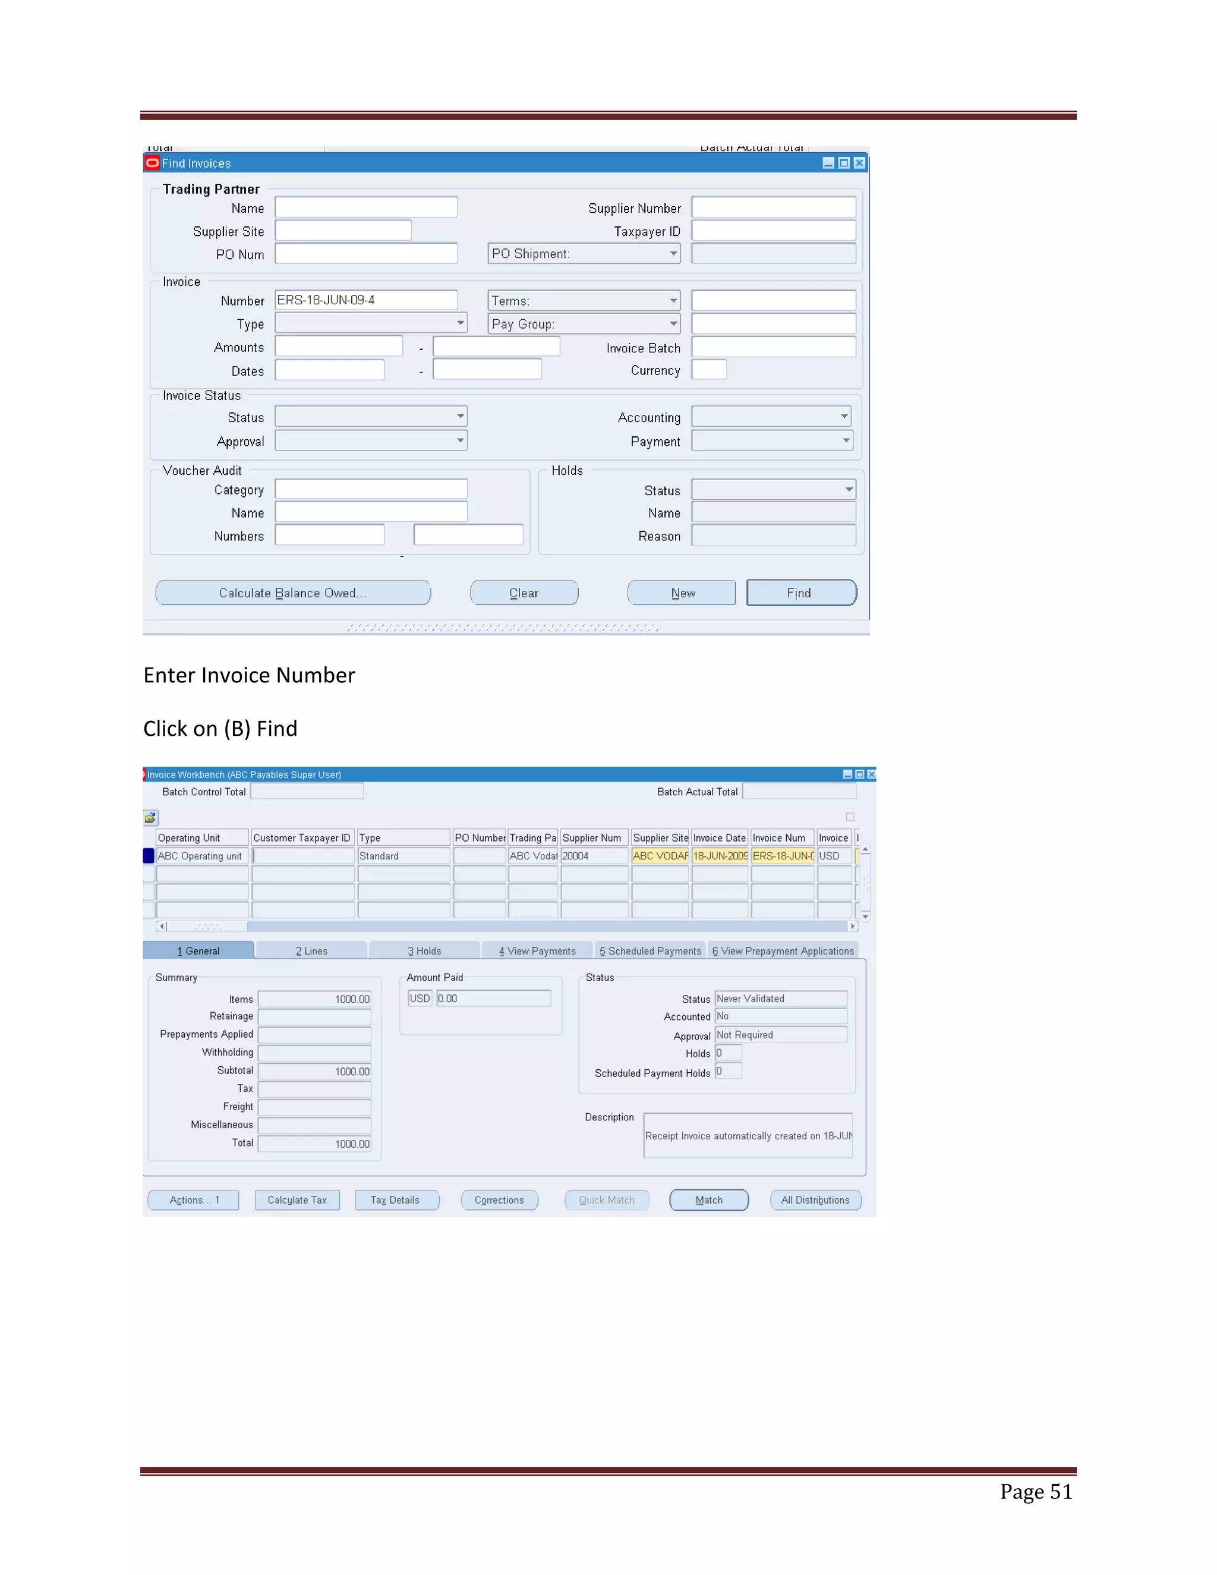The width and height of the screenshot is (1217, 1575).
Task: Open the Pay Group dropdown
Action: tap(584, 324)
